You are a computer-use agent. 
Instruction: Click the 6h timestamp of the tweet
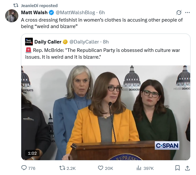[102, 13]
